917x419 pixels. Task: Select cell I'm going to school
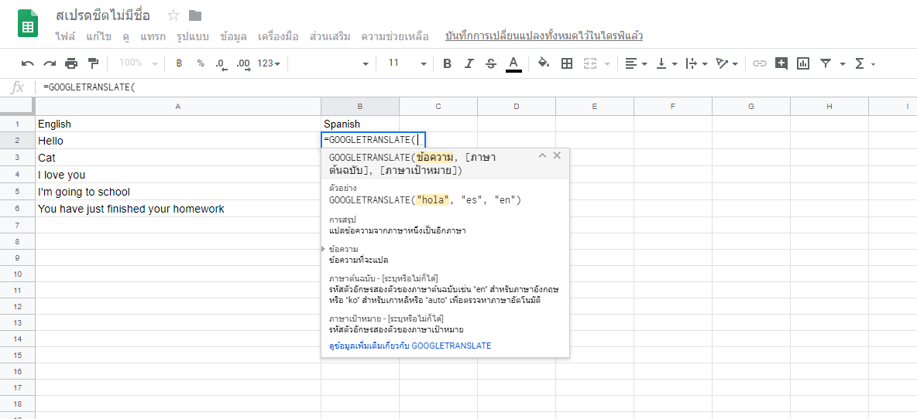(x=178, y=192)
